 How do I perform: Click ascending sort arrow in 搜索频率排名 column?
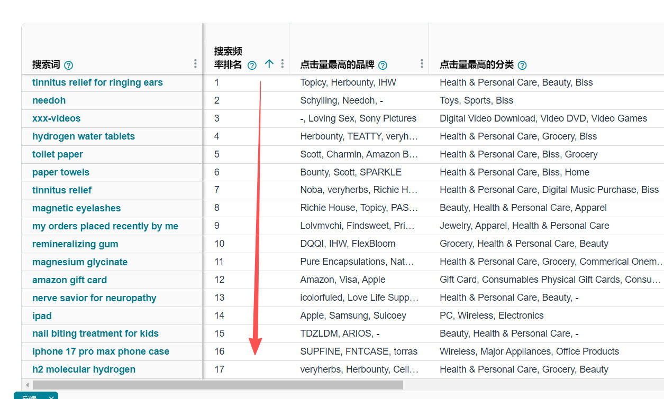click(269, 64)
